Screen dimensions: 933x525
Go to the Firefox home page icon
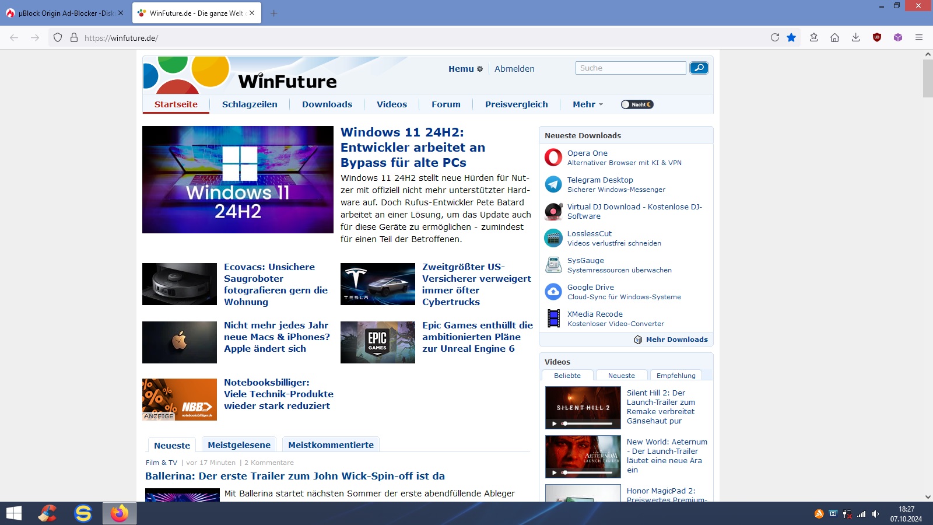tap(835, 37)
